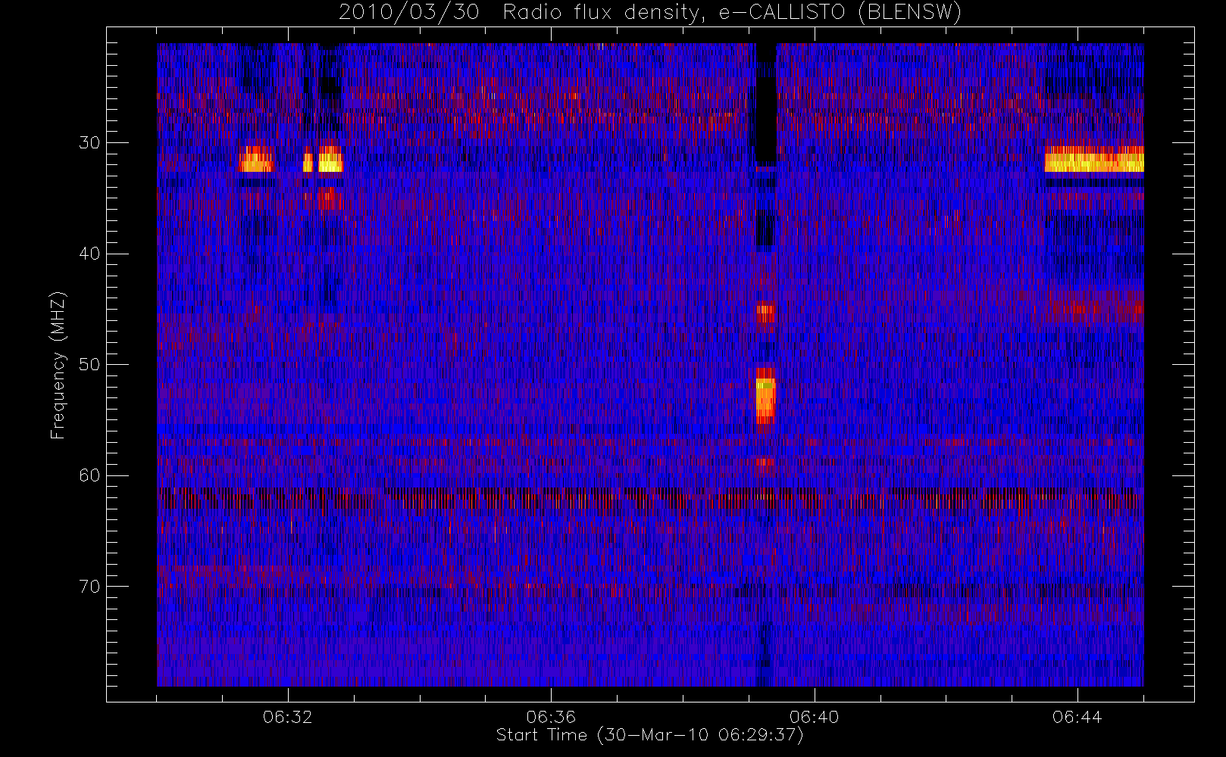
Task: Click the long yellow burst after 06:43 at 32 MHz
Action: click(x=1093, y=160)
